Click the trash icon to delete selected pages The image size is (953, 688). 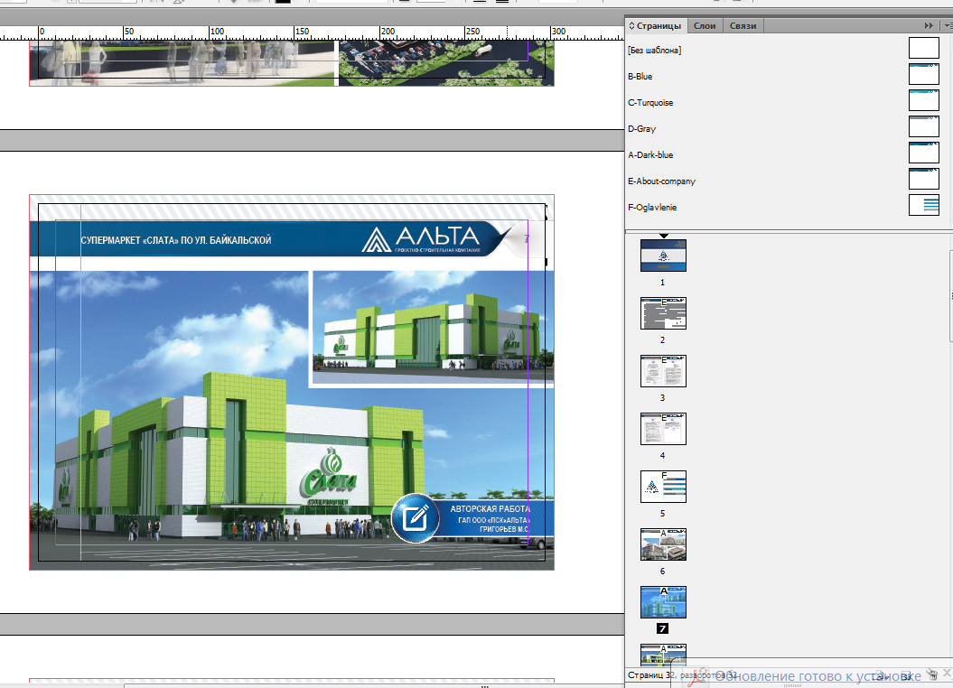932,674
